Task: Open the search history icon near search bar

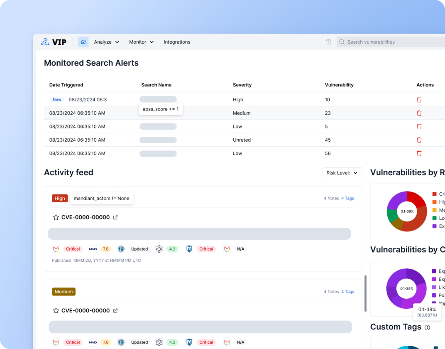Action: coord(328,42)
